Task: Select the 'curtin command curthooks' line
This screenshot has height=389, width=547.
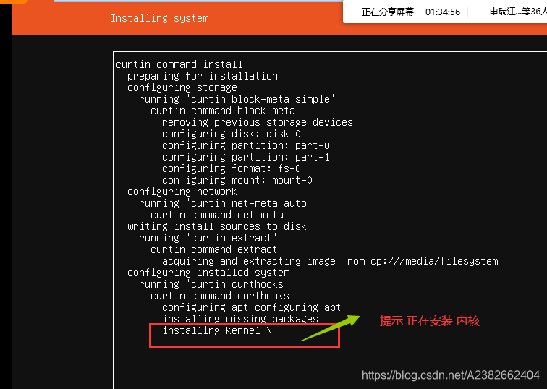Action: point(220,296)
